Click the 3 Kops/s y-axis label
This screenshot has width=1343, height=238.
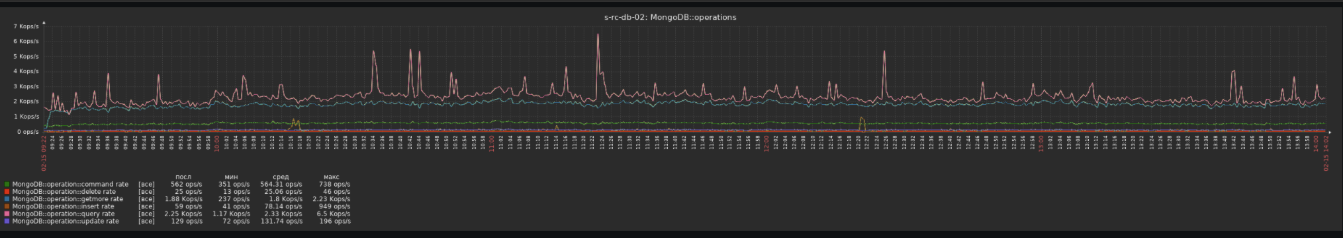[x=26, y=87]
